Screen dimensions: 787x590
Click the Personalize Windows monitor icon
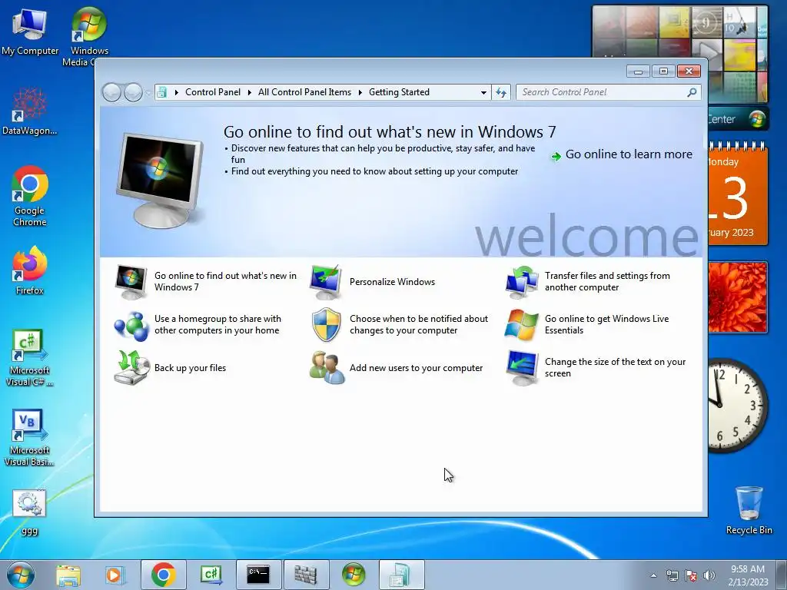pos(326,282)
